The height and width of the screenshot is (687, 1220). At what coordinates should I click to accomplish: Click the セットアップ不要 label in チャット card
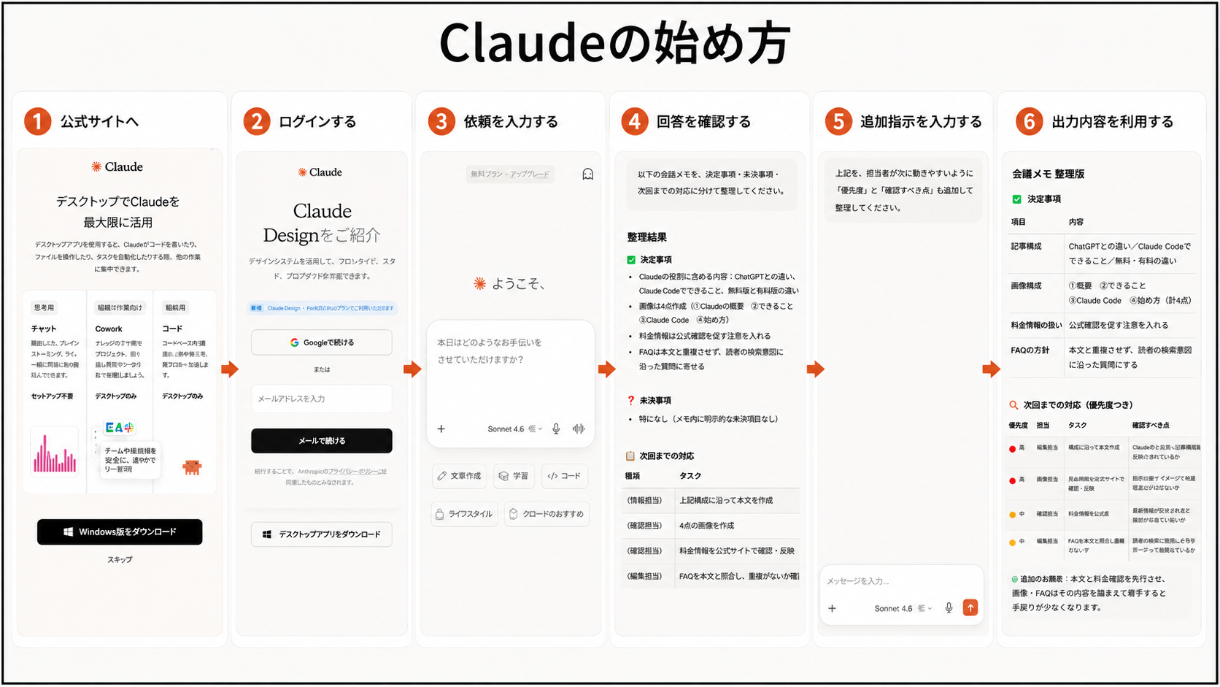(x=53, y=396)
